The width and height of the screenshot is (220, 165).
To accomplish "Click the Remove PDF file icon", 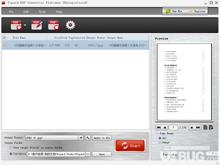I will click(54, 25).
